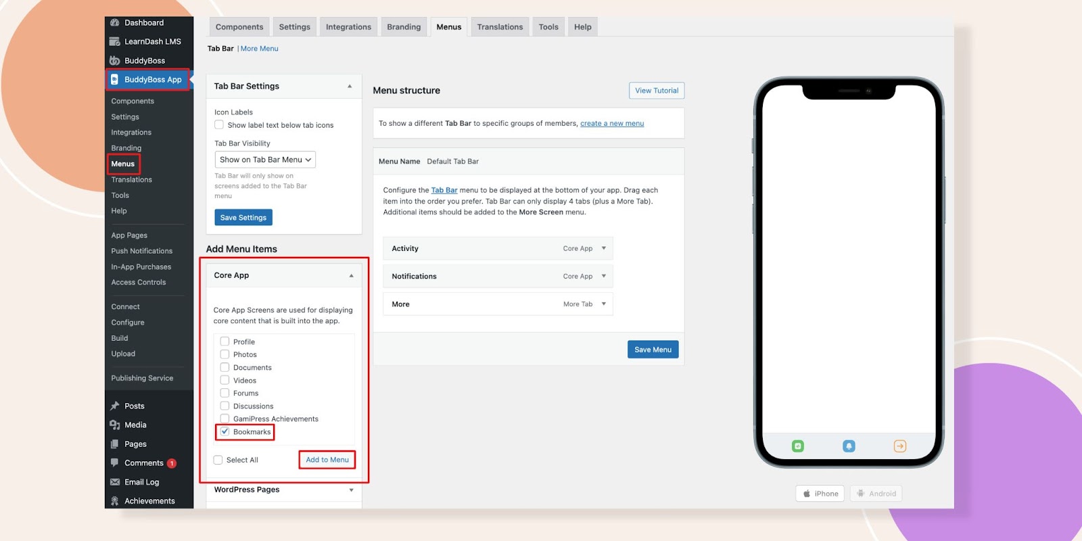Click the BuddyBoss sidebar icon
Screen dimensions: 1082x541
[x=115, y=60]
